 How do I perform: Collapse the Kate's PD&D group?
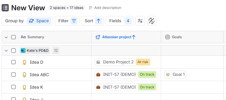coord(6,50)
